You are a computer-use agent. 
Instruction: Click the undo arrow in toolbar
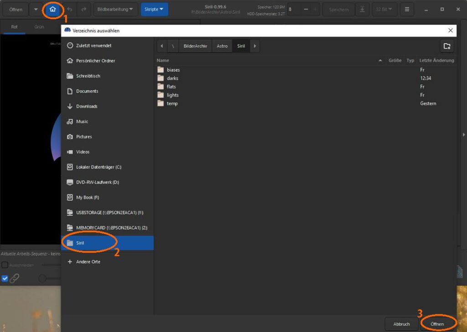click(70, 10)
